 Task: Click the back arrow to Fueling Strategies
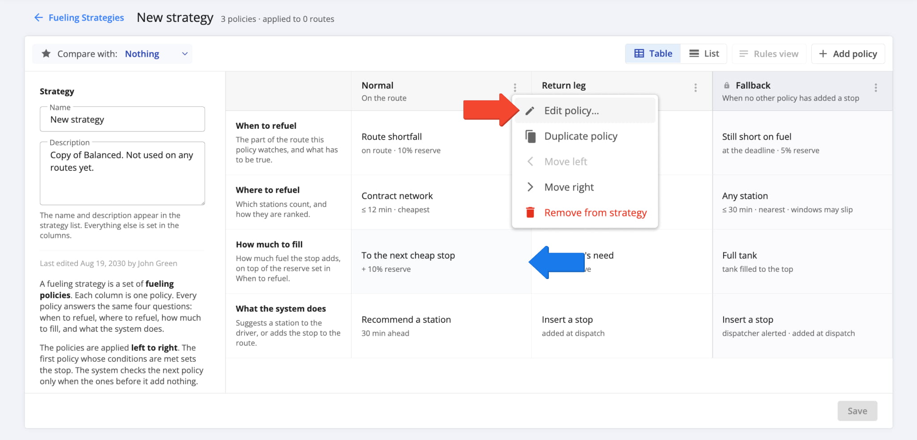pyautogui.click(x=39, y=17)
